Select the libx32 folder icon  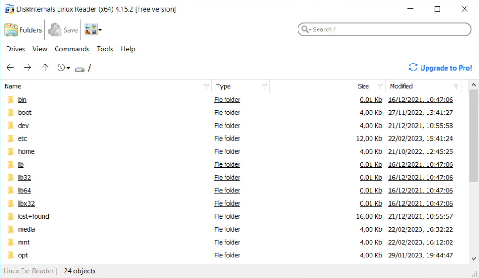pyautogui.click(x=11, y=203)
